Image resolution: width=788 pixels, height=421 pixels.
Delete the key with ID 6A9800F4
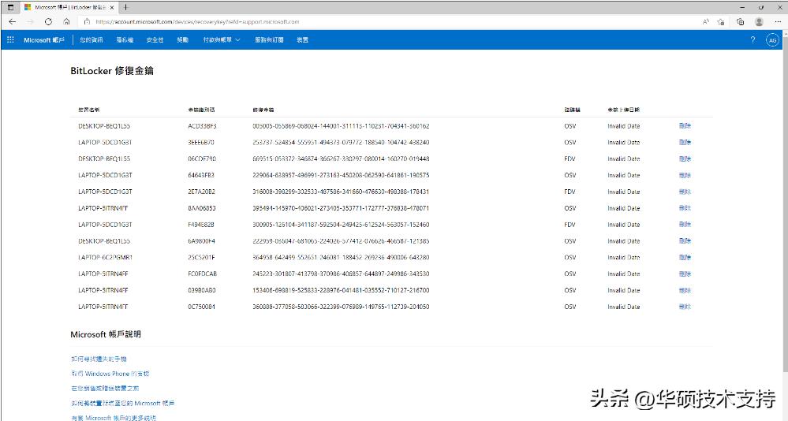click(685, 241)
